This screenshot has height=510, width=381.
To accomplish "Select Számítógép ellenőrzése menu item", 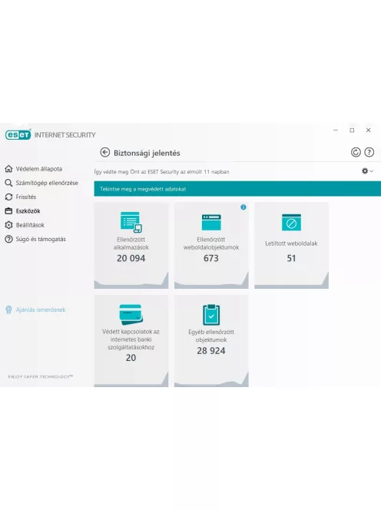I will [x=41, y=183].
